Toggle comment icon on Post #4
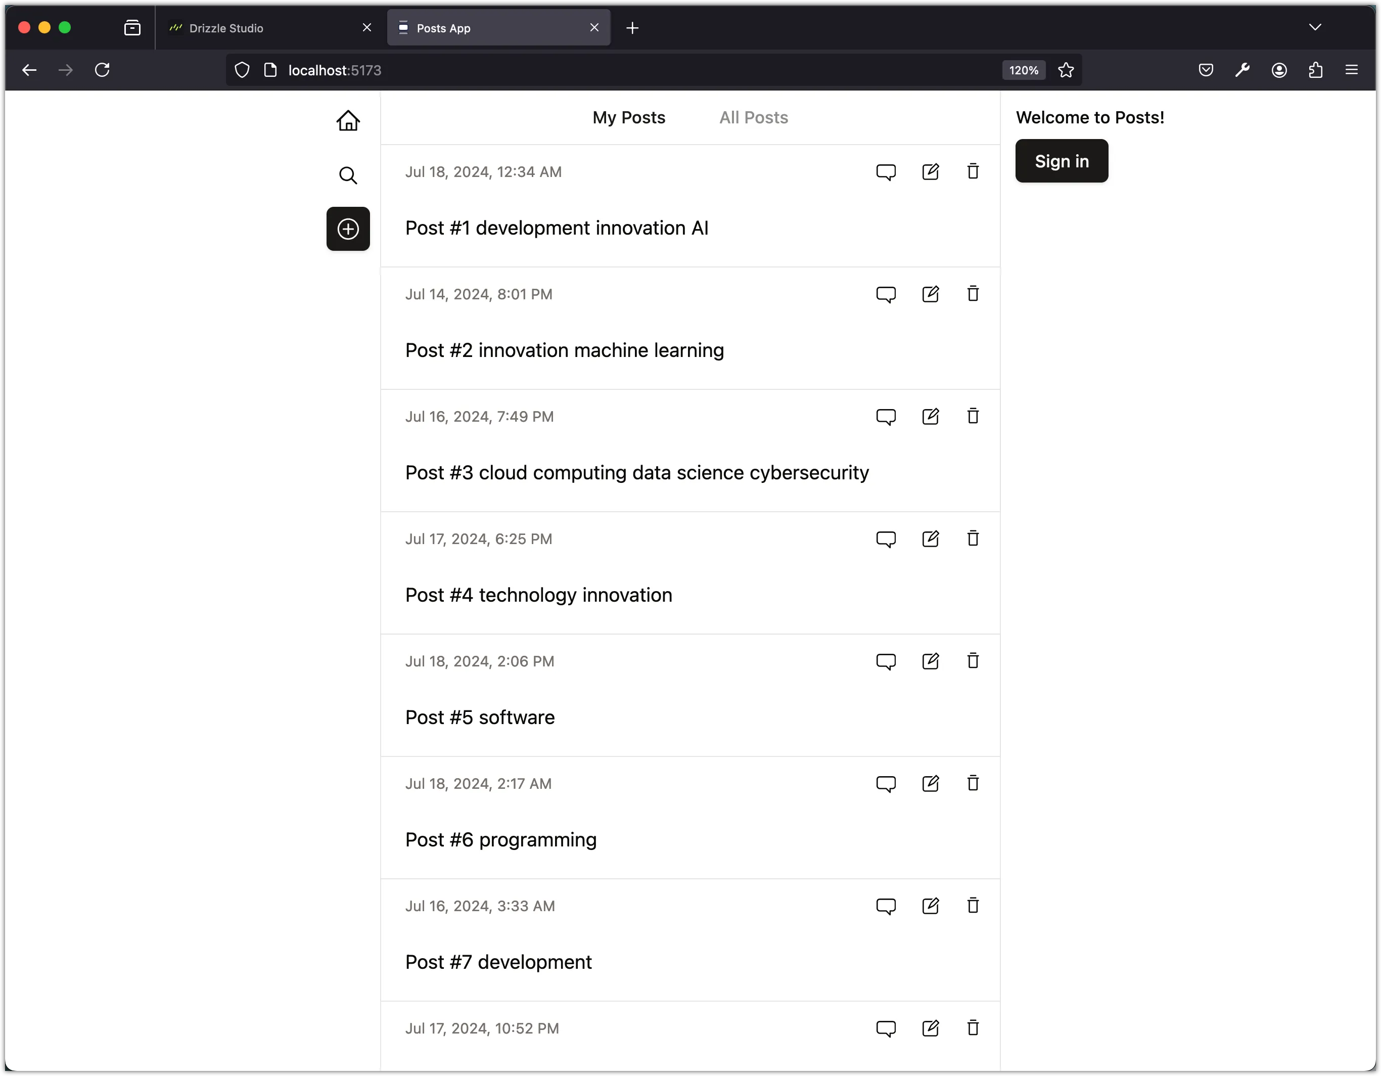This screenshot has width=1381, height=1076. [886, 539]
